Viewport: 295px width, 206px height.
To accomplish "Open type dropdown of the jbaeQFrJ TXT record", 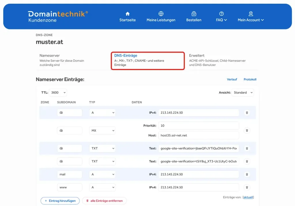I will (102, 149).
